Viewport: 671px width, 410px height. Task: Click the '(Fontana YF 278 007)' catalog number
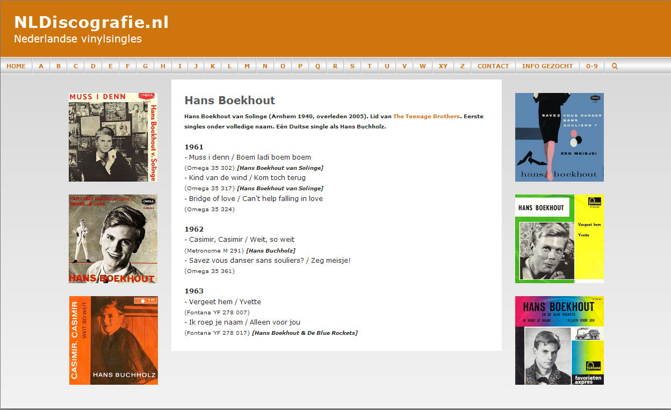(217, 312)
